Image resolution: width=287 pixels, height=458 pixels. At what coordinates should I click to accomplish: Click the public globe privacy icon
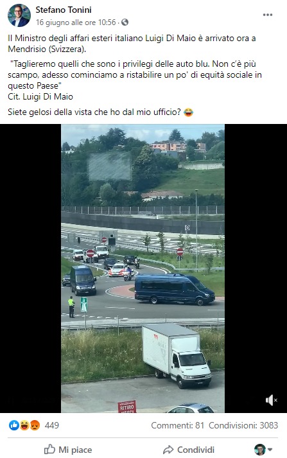click(125, 22)
